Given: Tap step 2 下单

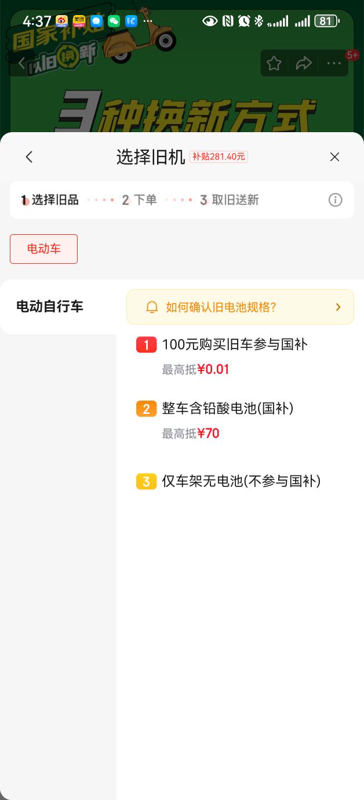Looking at the screenshot, I should (x=139, y=200).
